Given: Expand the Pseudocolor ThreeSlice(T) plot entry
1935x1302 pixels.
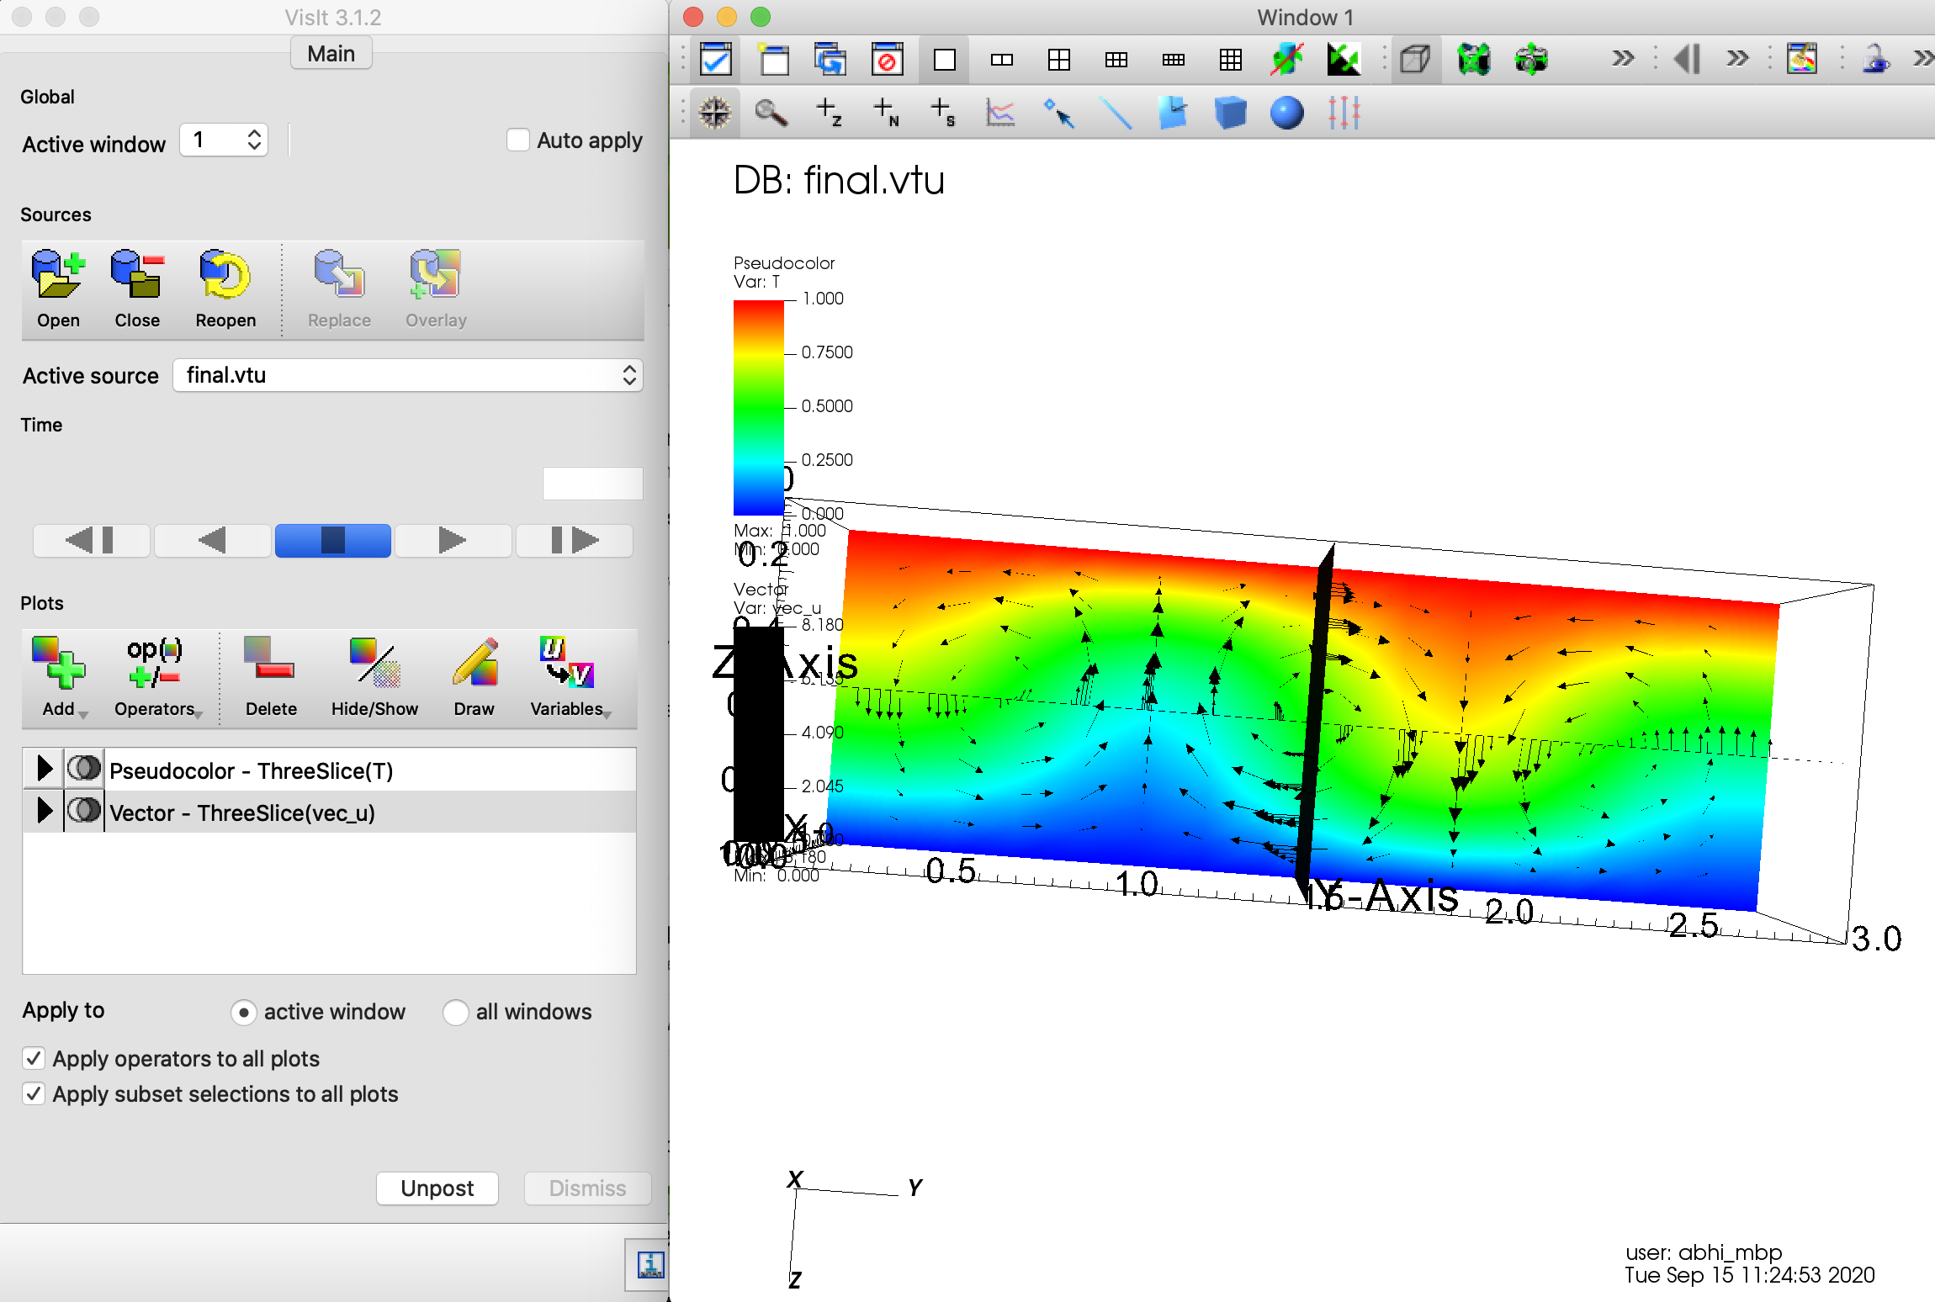Looking at the screenshot, I should coord(45,769).
